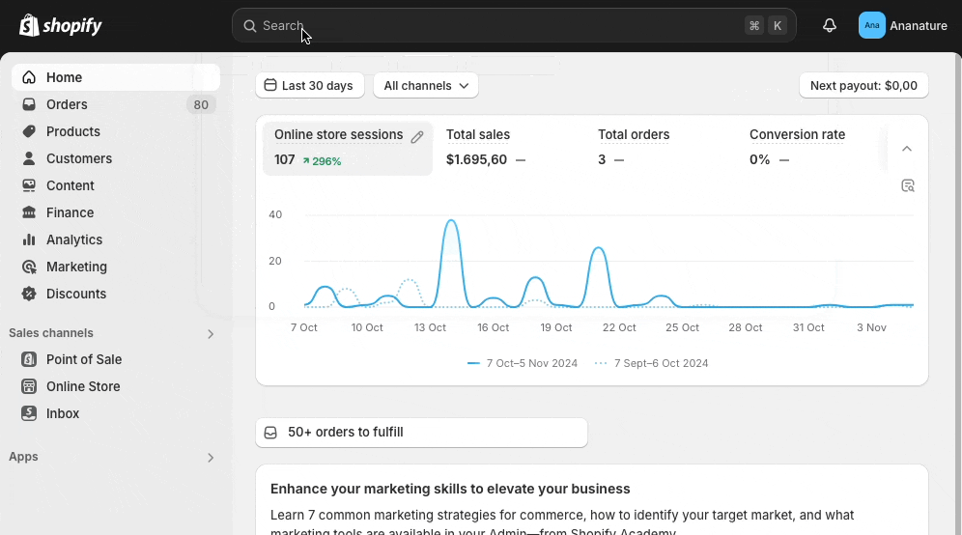Image resolution: width=962 pixels, height=535 pixels.
Task: Click the 50+ orders to fulfill button
Action: [421, 433]
